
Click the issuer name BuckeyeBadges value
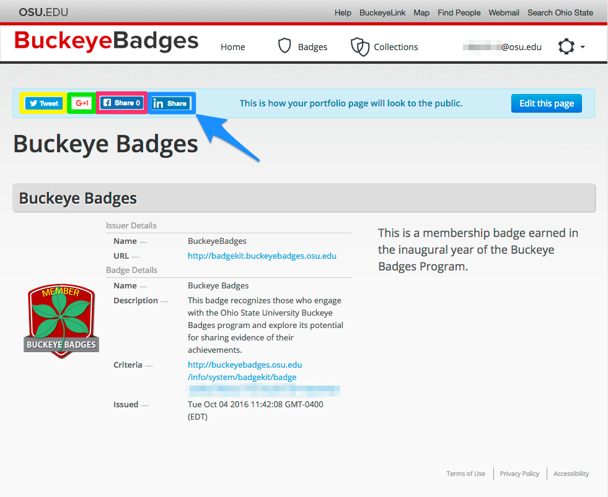click(217, 241)
